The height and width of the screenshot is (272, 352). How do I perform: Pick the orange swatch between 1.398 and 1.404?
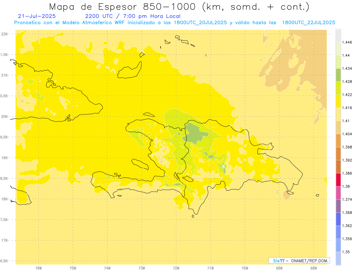(338, 140)
